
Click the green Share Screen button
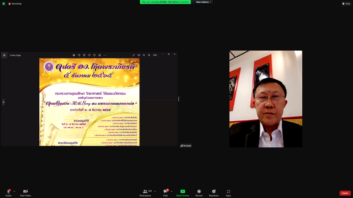click(x=183, y=192)
